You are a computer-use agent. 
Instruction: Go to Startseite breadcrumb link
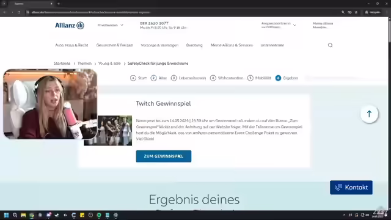tap(62, 64)
